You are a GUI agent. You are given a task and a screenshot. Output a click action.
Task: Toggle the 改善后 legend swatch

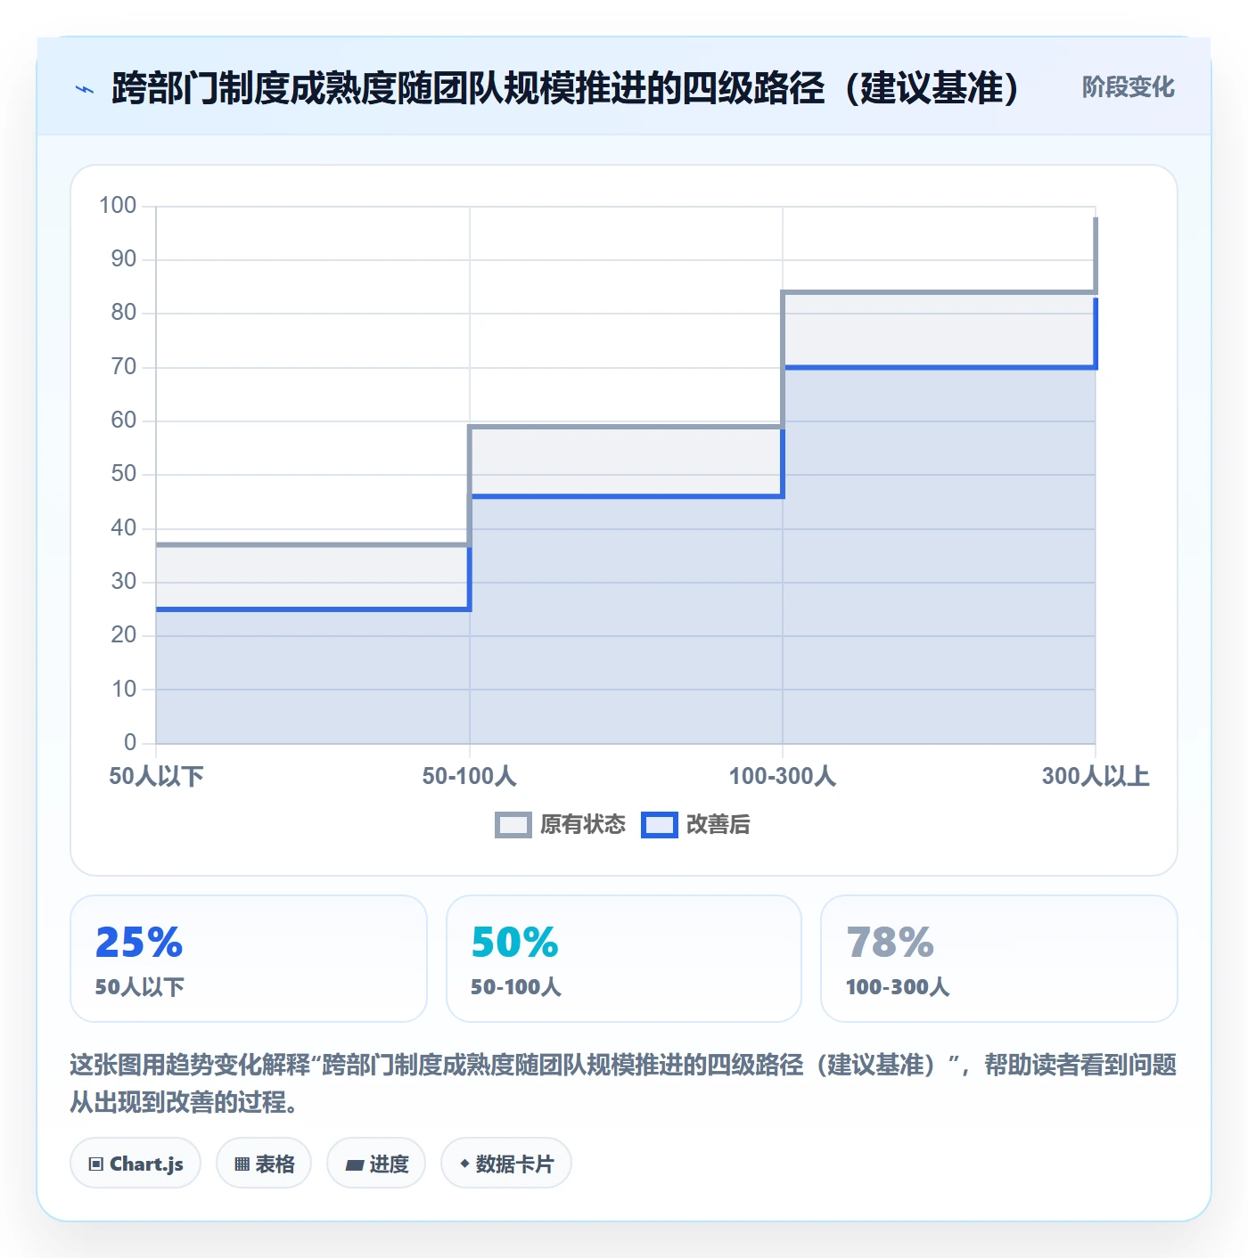(x=660, y=825)
